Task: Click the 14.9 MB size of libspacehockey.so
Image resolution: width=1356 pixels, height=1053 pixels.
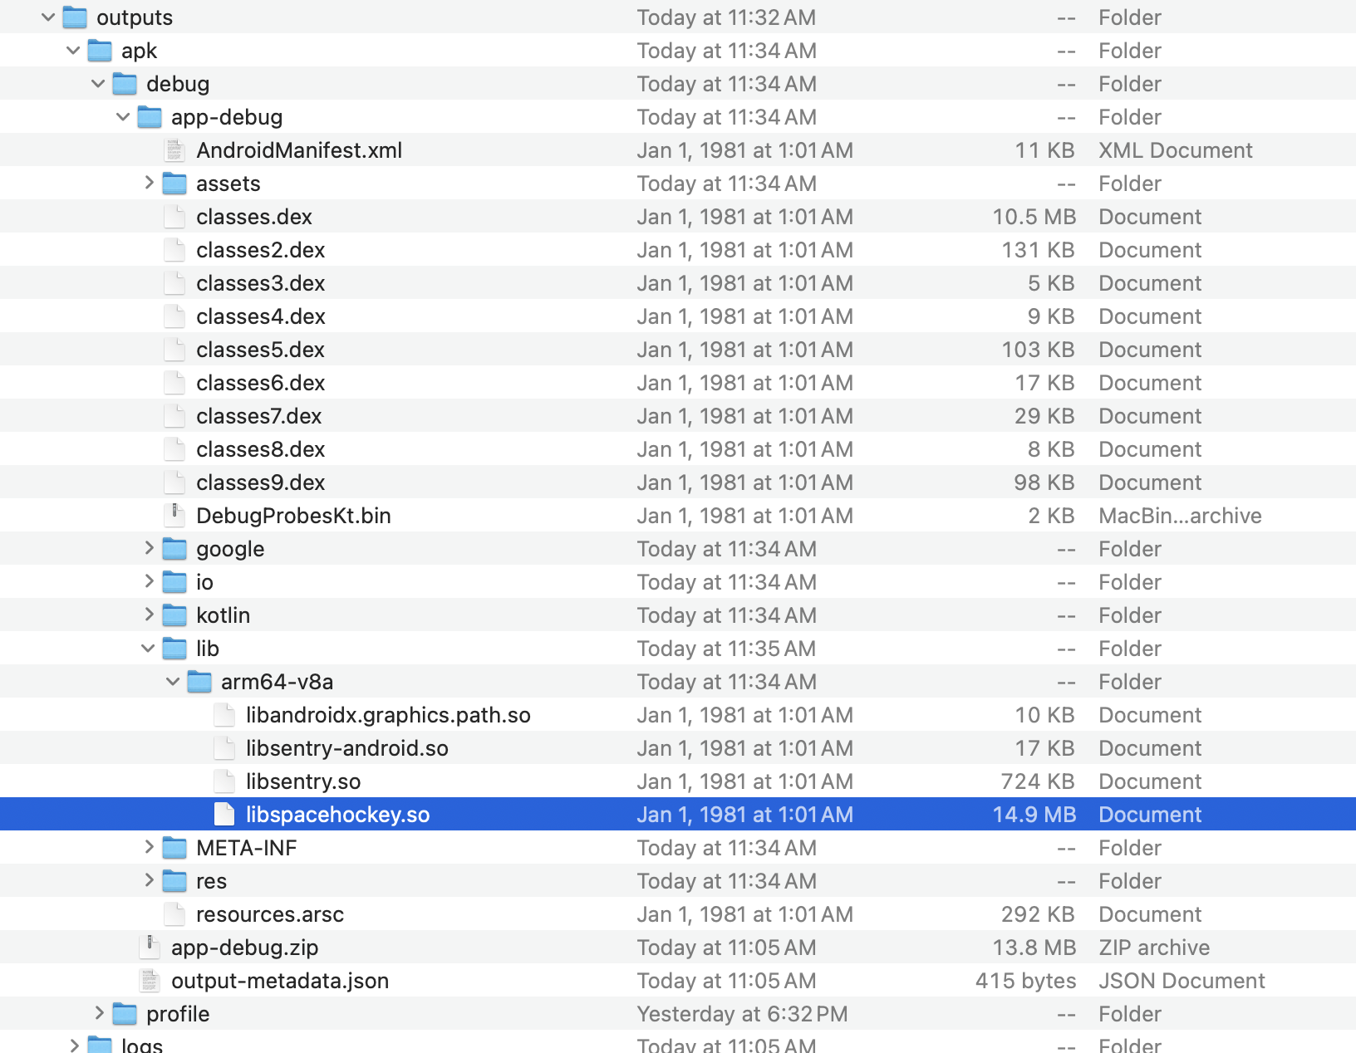Action: click(x=1034, y=815)
